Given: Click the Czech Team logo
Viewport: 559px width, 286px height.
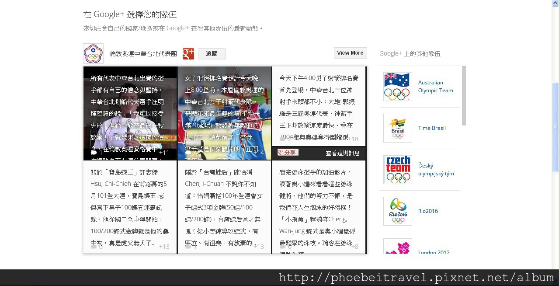Looking at the screenshot, I should click(397, 170).
